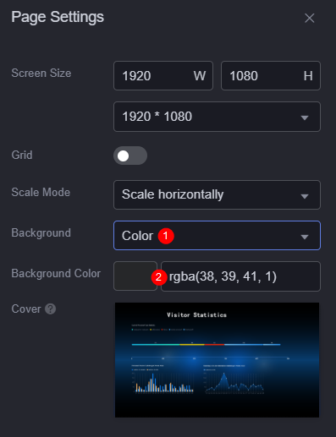The width and height of the screenshot is (336, 437).
Task: Click the W width unit suffix
Action: click(x=200, y=76)
